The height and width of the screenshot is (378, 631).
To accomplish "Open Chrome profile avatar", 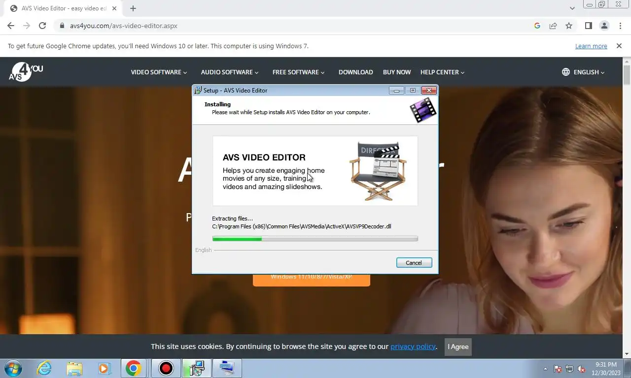I will (604, 26).
